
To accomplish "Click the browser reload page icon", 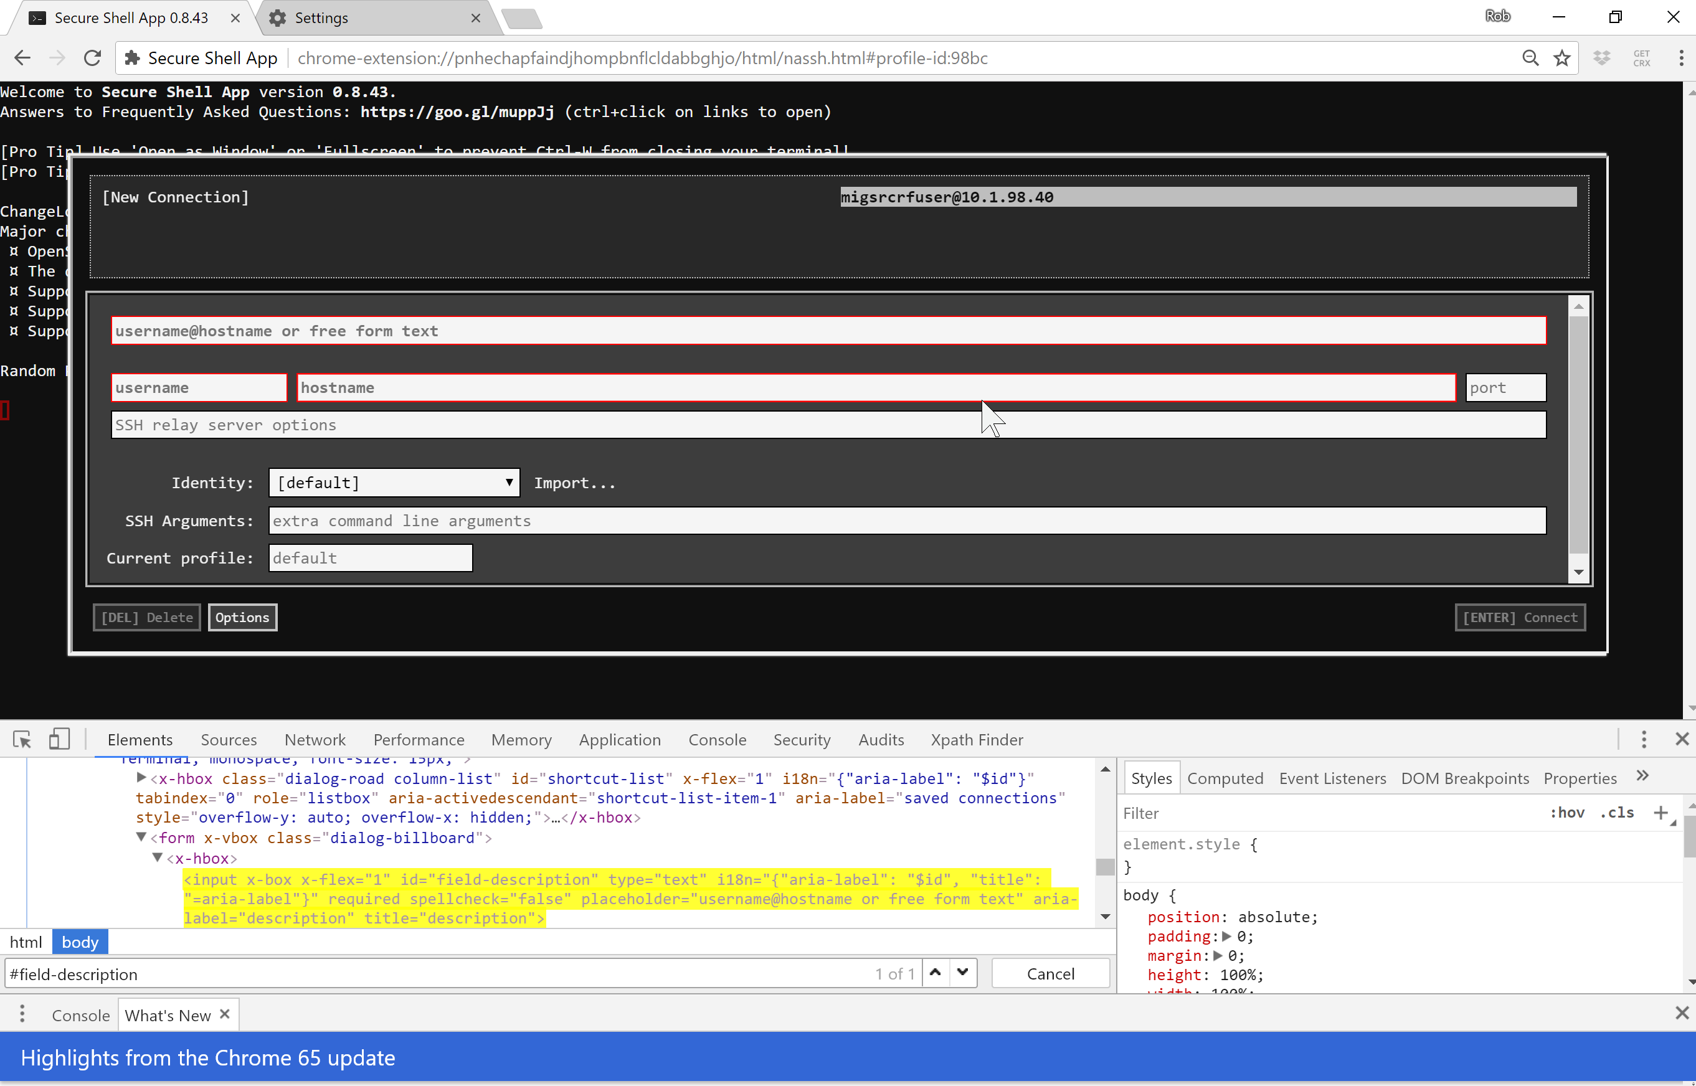I will [x=92, y=58].
